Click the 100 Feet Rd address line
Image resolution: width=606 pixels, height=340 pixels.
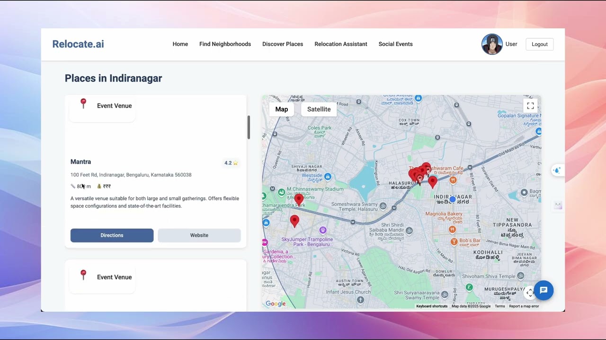click(x=131, y=175)
